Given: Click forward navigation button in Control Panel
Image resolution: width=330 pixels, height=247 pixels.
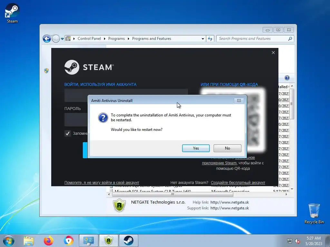Looking at the screenshot, I should click(x=56, y=39).
